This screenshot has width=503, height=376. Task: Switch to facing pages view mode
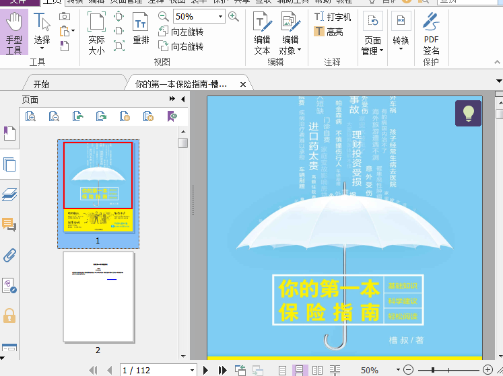coord(317,370)
